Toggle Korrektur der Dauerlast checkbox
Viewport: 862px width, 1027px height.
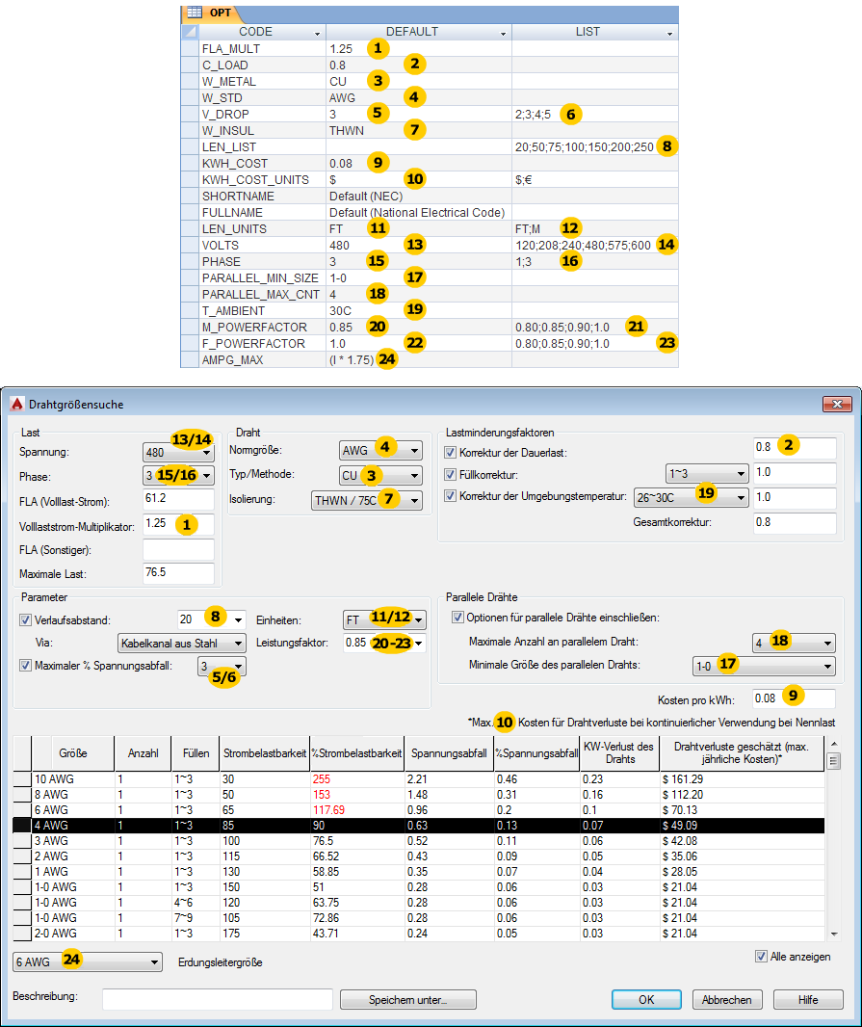[450, 452]
